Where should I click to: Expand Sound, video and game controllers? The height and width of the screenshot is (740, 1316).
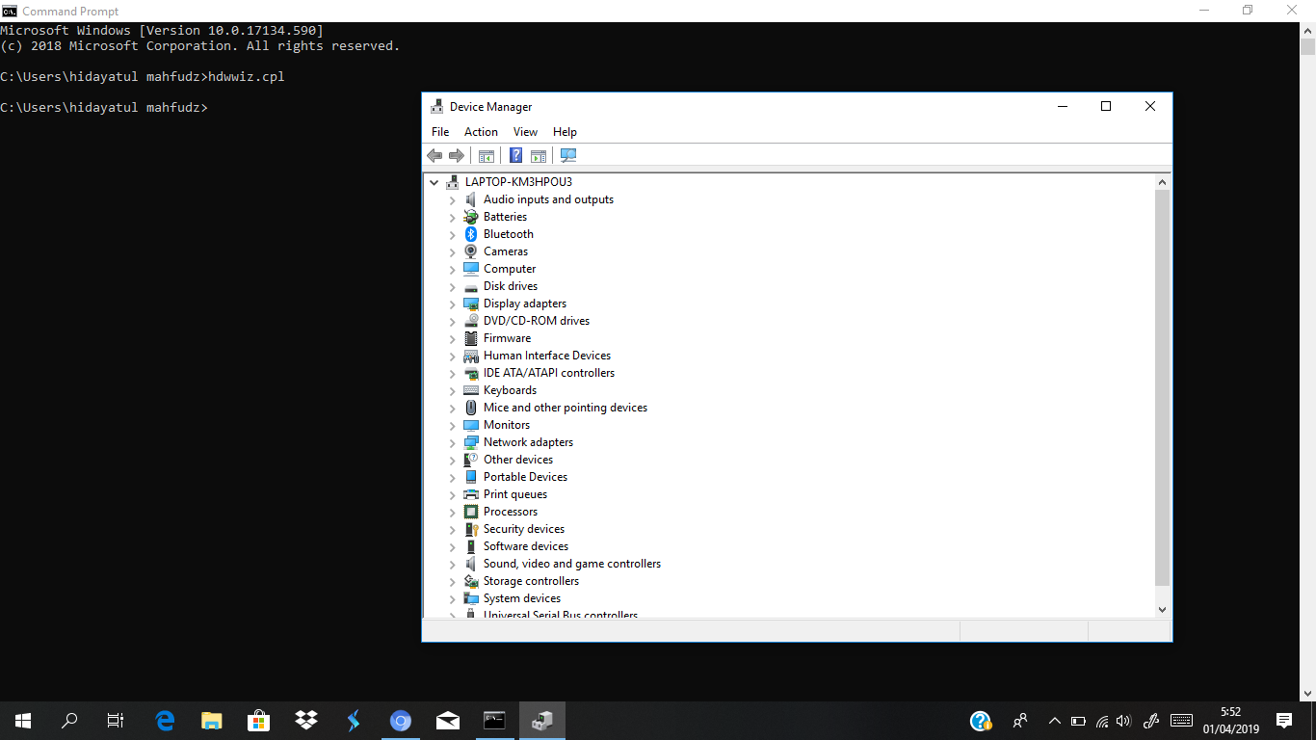click(453, 565)
